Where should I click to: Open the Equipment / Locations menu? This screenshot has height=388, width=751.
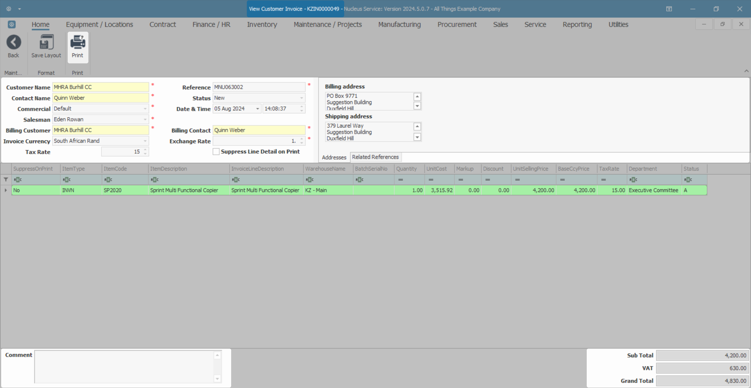(x=99, y=25)
